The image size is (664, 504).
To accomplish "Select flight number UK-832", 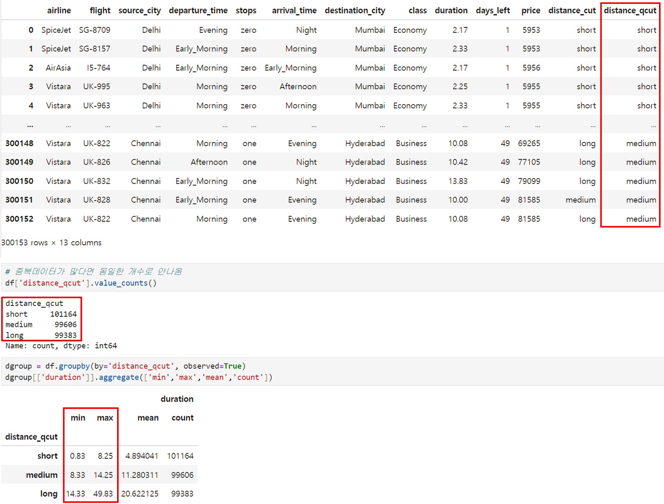I will [x=97, y=181].
